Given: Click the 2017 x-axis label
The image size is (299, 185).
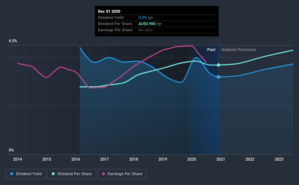Looking at the screenshot, I should point(105,159).
